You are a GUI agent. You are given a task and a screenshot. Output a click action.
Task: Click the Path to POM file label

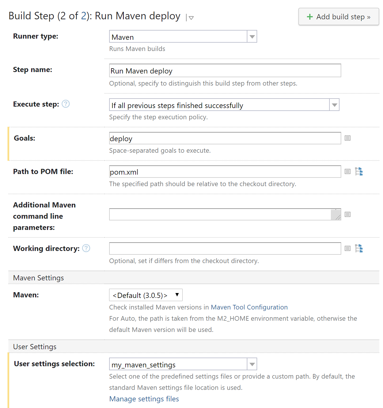[43, 172]
